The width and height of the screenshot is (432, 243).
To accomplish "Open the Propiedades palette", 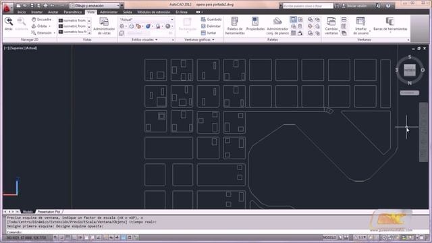I will point(255,24).
